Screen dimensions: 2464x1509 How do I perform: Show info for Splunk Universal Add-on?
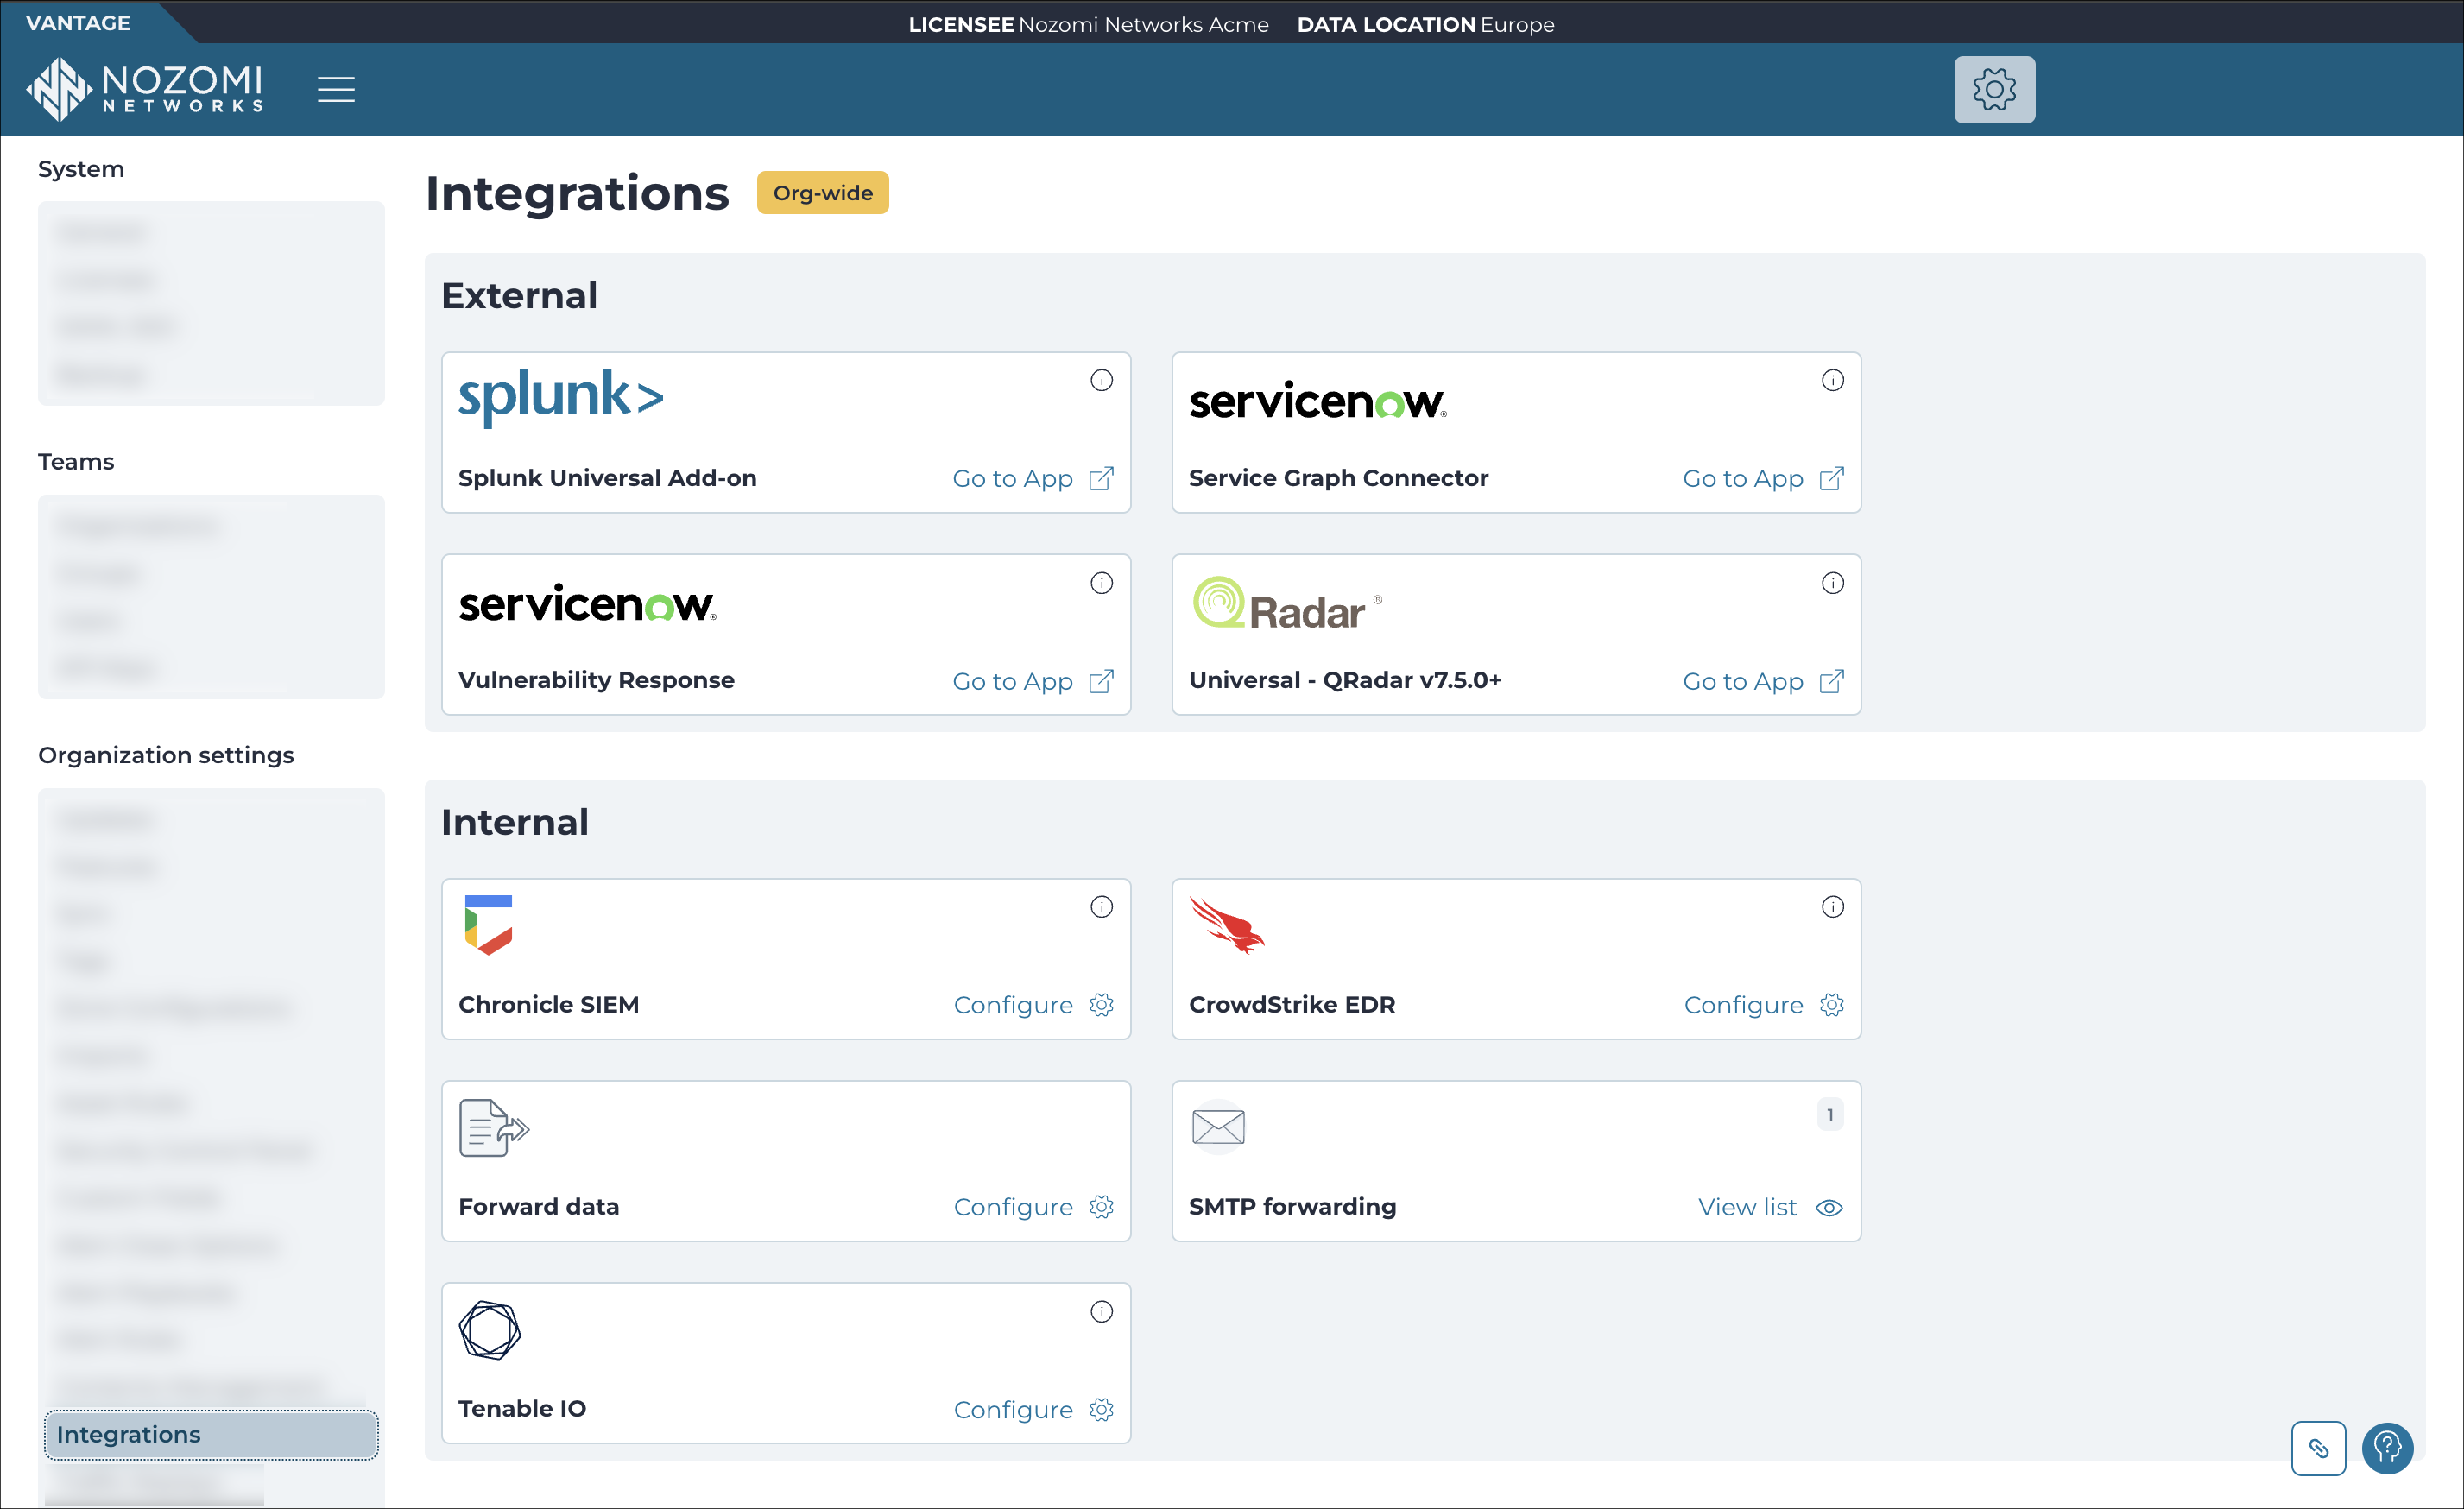[x=1101, y=380]
